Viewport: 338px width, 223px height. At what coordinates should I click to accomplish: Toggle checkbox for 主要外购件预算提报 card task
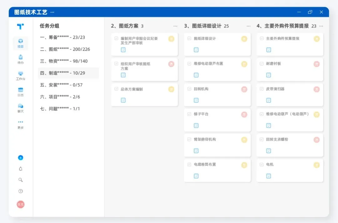pyautogui.click(x=261, y=38)
